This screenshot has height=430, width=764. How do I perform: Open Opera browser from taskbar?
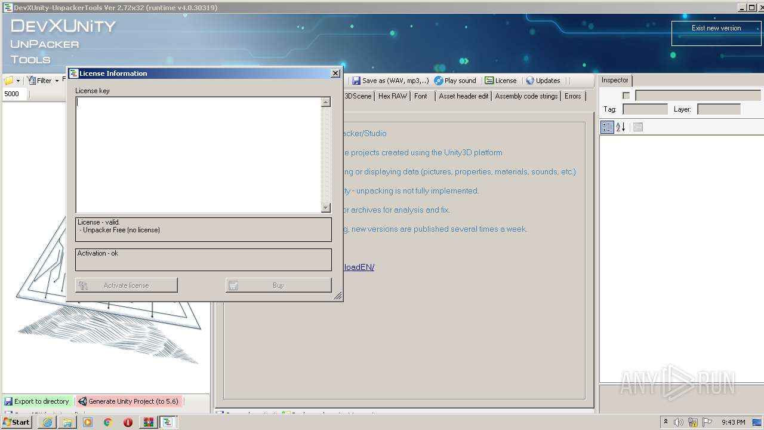[128, 422]
